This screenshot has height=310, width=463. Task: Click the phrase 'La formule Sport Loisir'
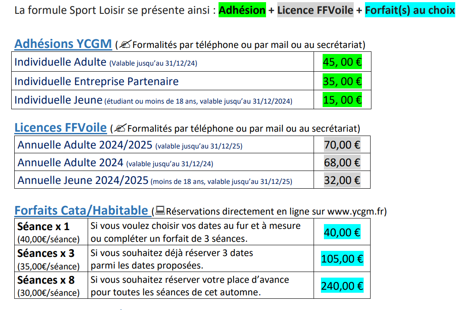[x=70, y=10]
